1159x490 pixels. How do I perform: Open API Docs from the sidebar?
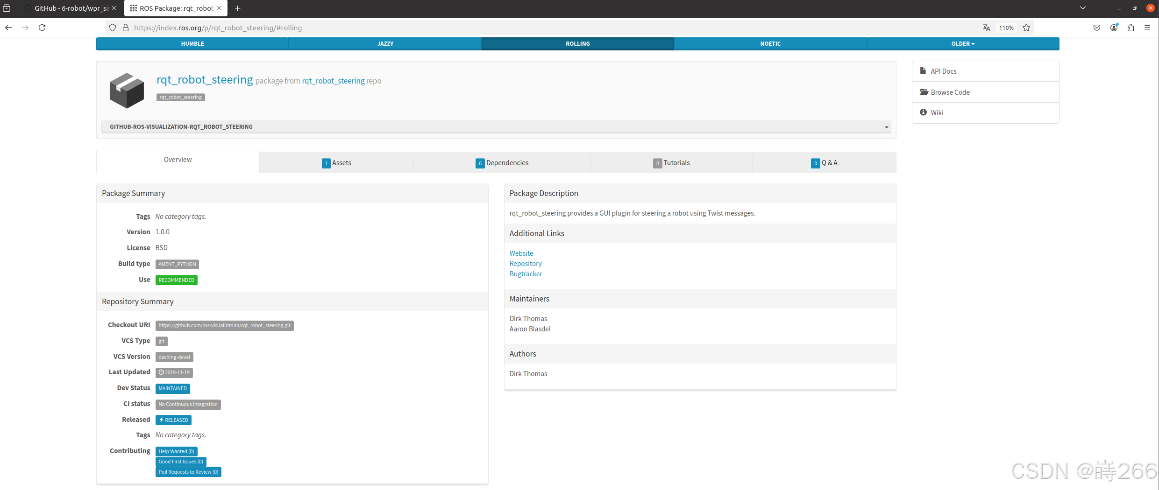tap(985, 71)
